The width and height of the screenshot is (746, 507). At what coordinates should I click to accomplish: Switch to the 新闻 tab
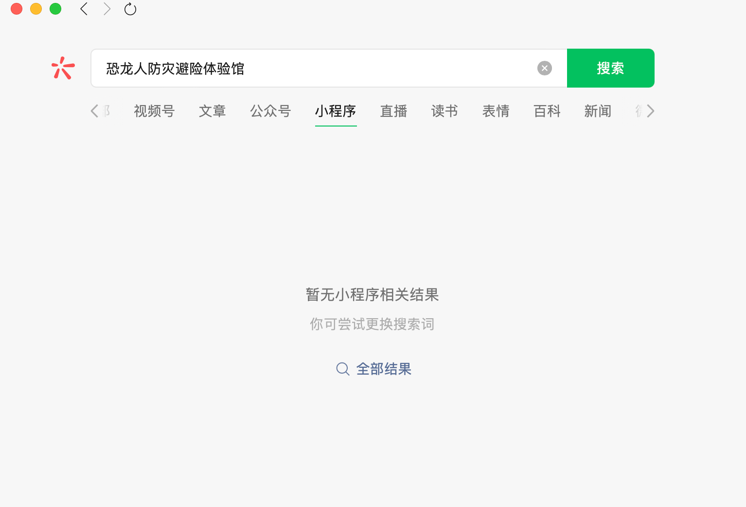pyautogui.click(x=598, y=111)
